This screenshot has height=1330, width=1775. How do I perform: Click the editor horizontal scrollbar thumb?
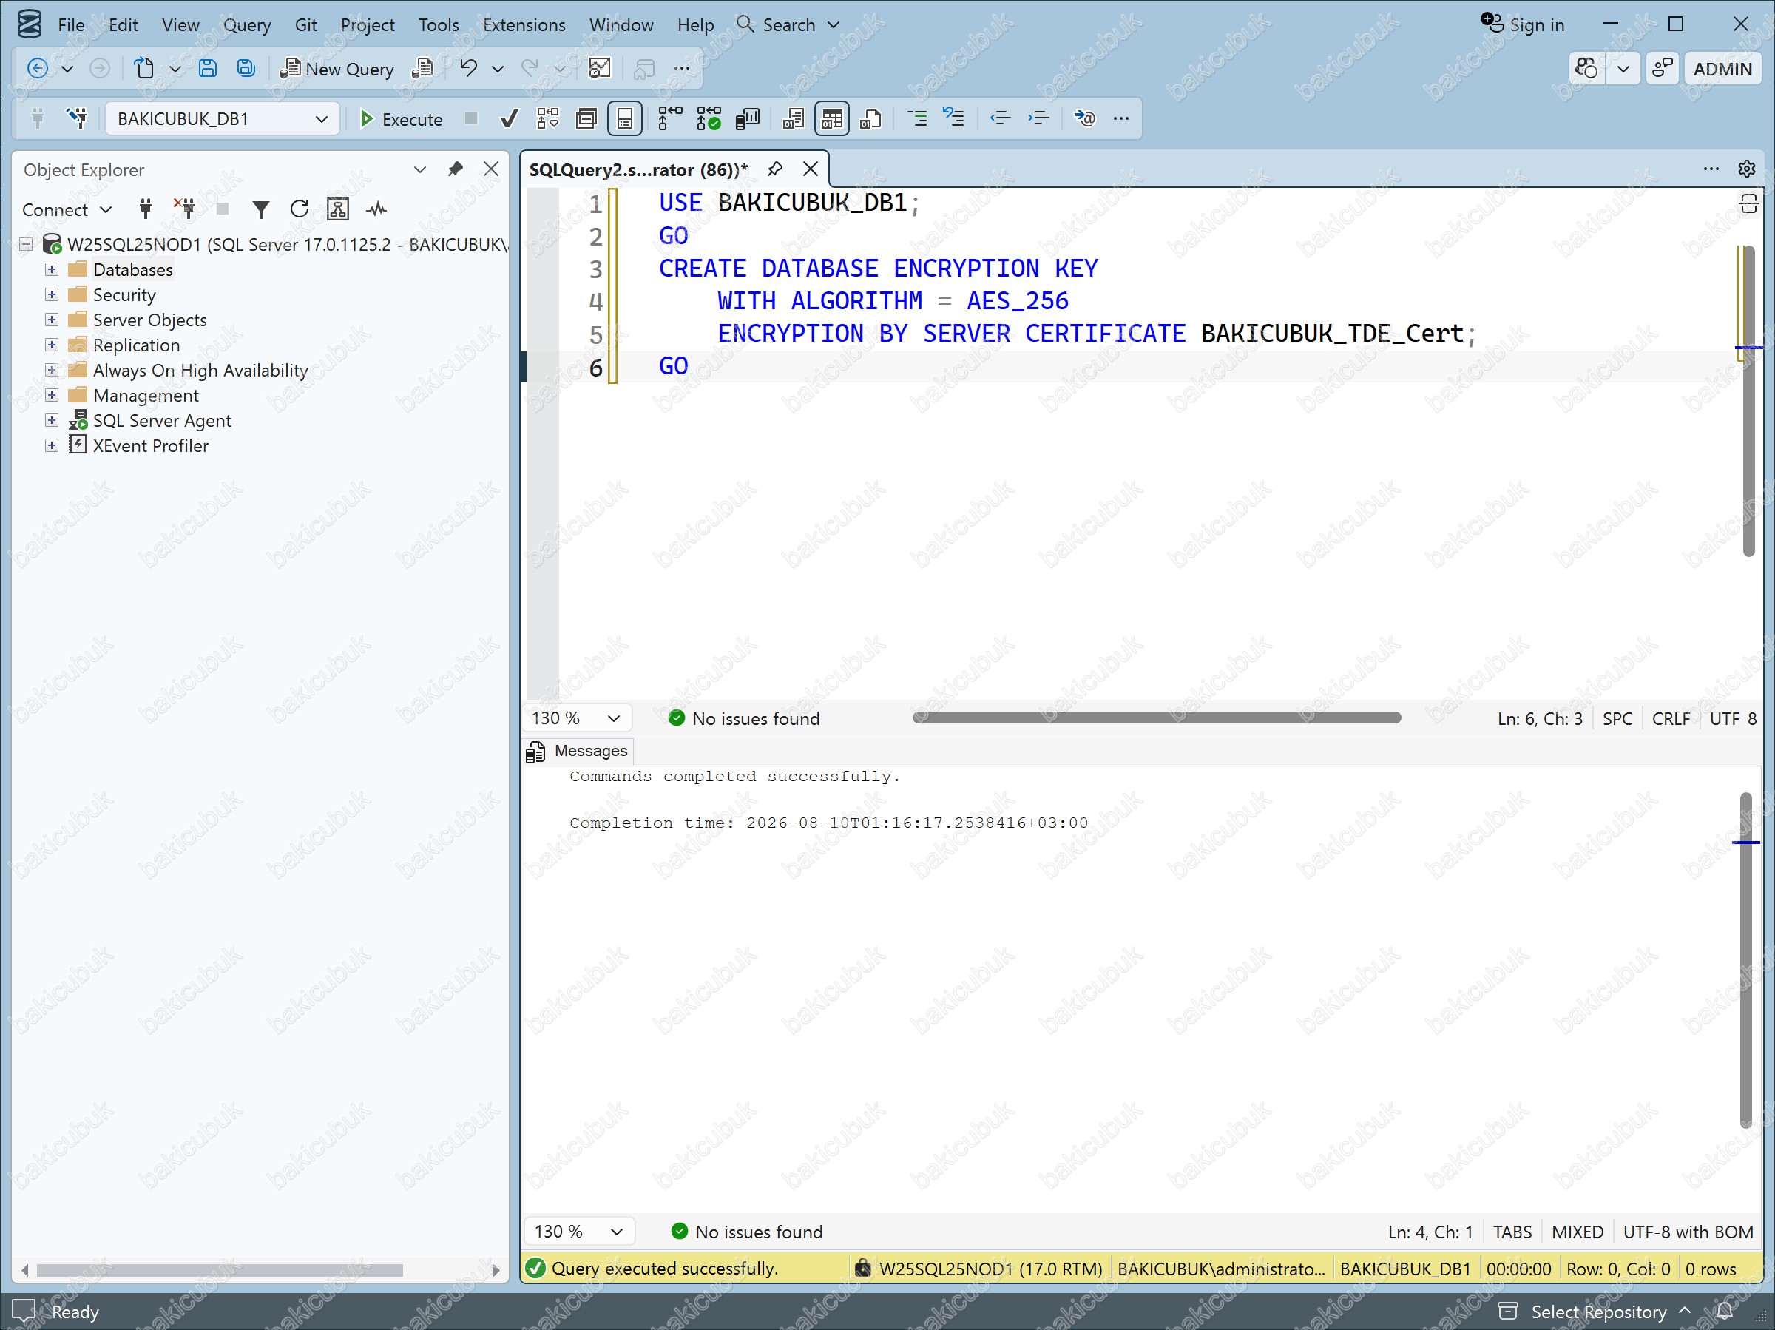click(1156, 718)
